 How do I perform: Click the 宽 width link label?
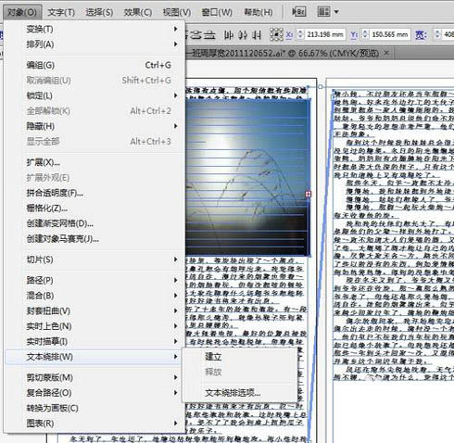tap(421, 34)
